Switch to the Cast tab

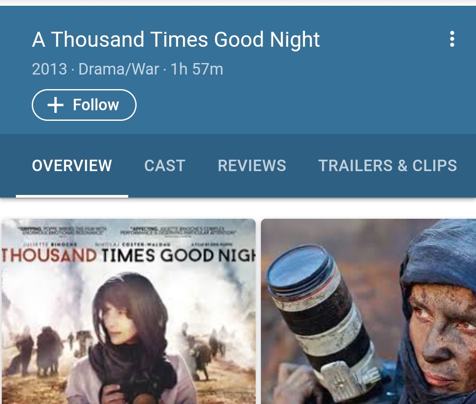165,165
